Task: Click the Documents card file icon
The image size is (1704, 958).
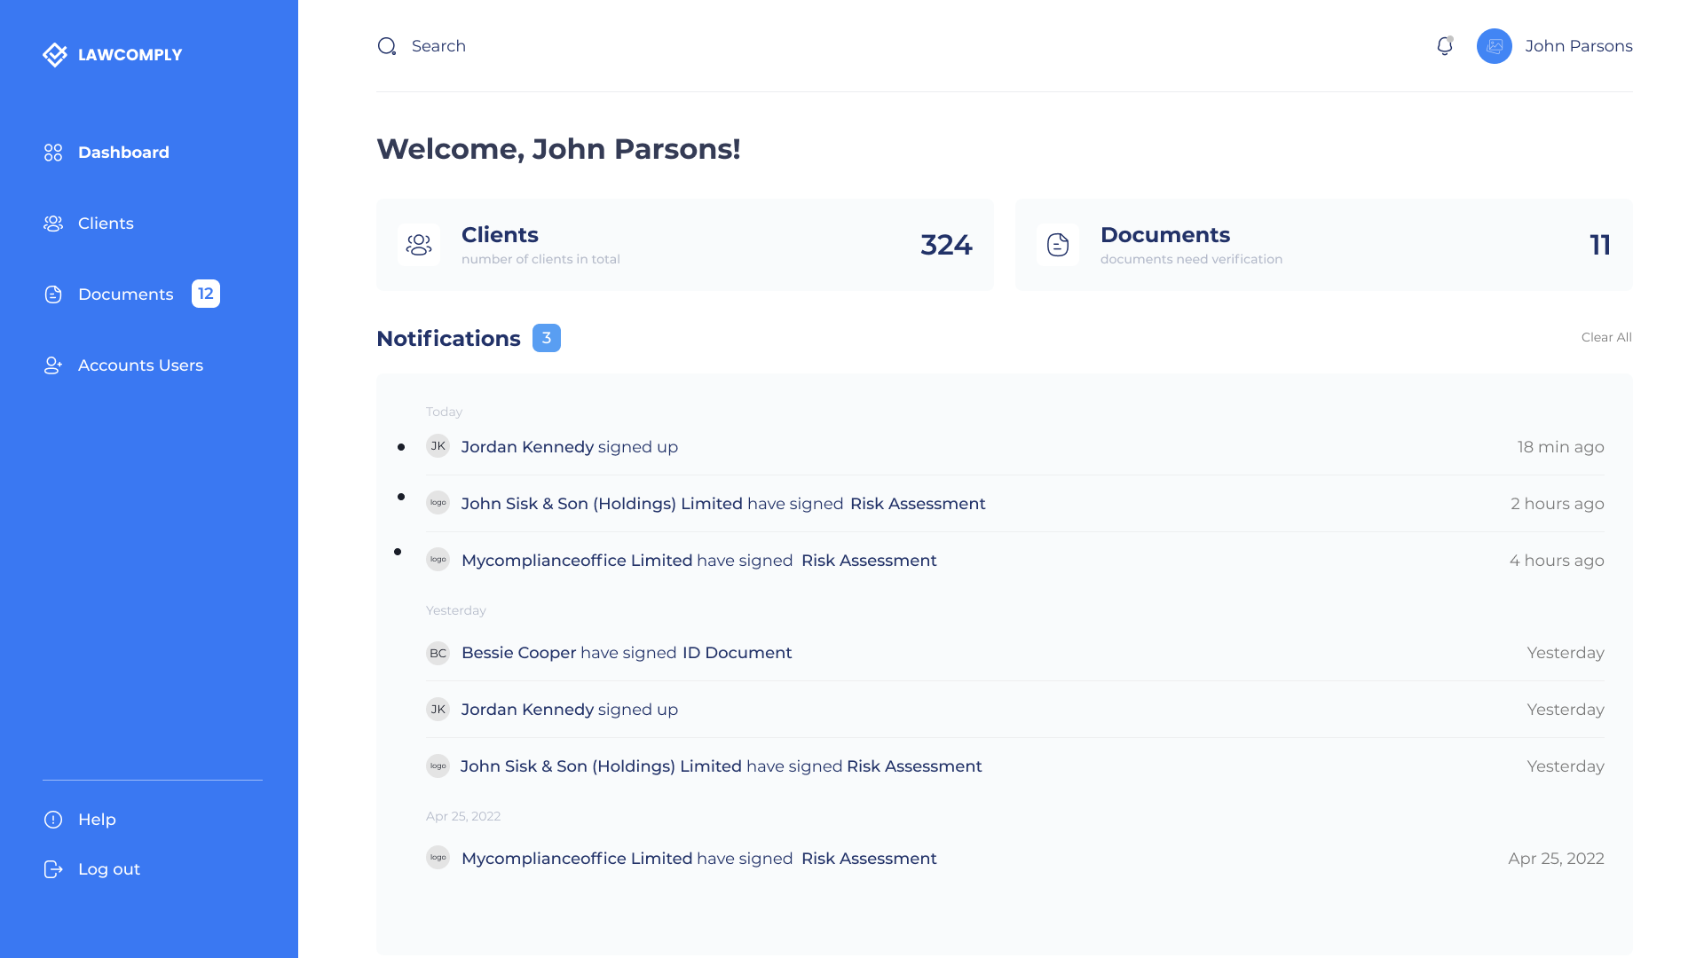Action: point(1058,245)
